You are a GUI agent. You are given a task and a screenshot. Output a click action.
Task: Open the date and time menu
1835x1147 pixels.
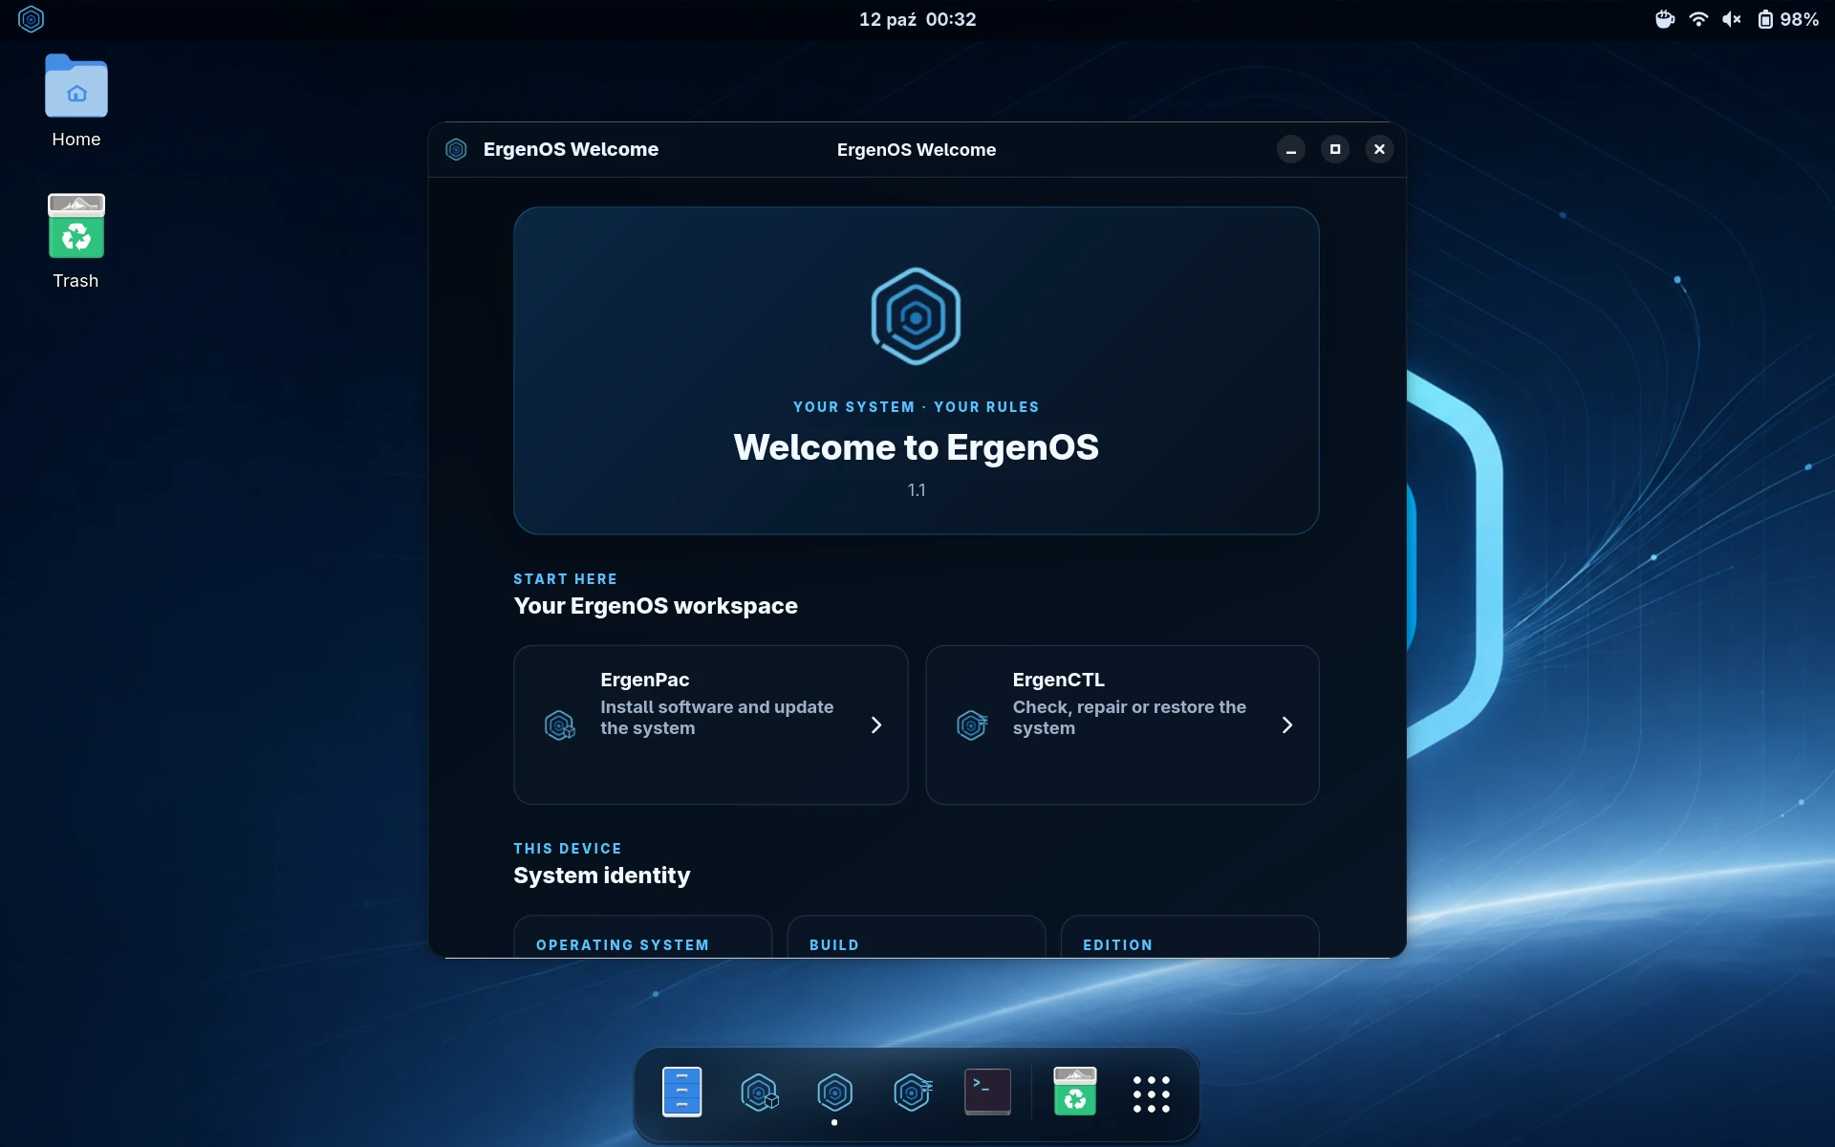[917, 19]
